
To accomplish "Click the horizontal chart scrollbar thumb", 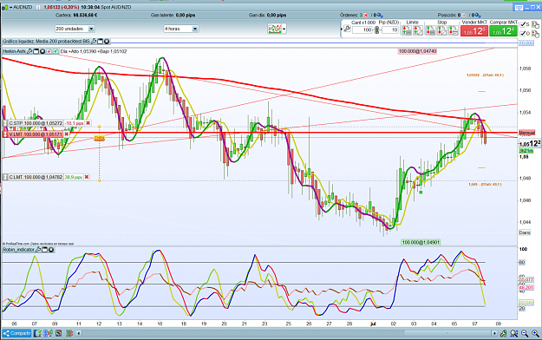I will click(447, 333).
